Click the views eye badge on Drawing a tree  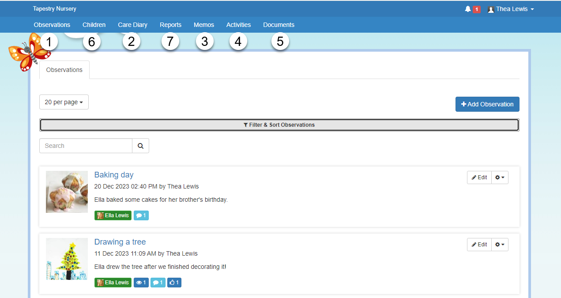pos(141,283)
